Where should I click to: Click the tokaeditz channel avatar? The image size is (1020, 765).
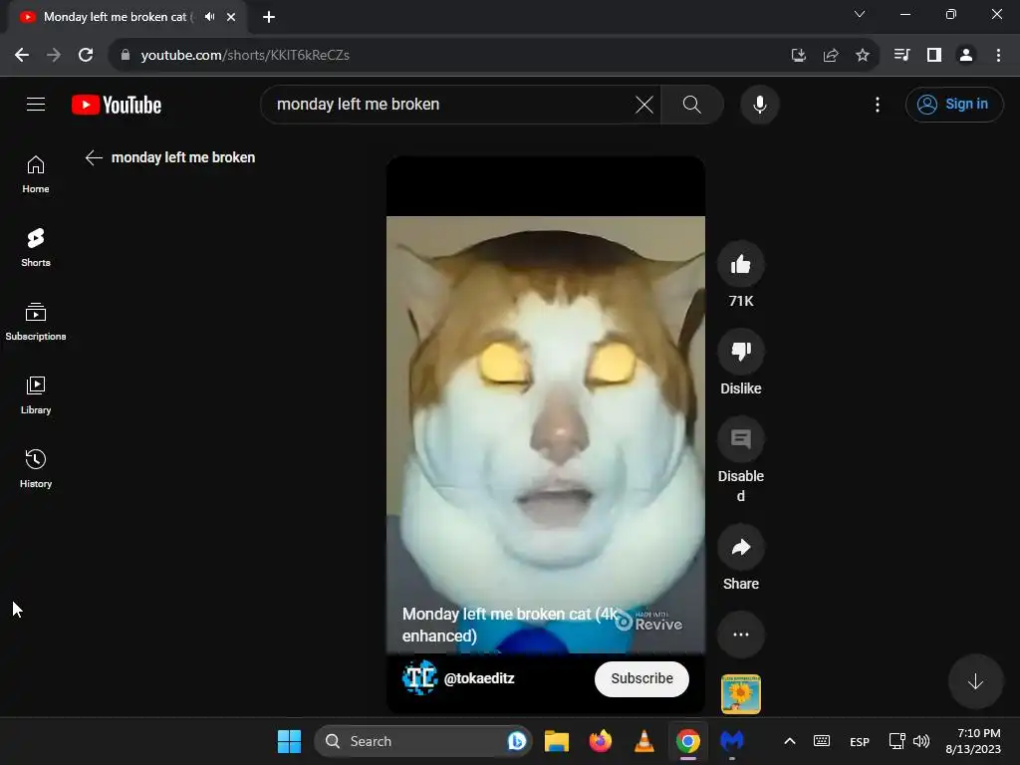pyautogui.click(x=419, y=677)
